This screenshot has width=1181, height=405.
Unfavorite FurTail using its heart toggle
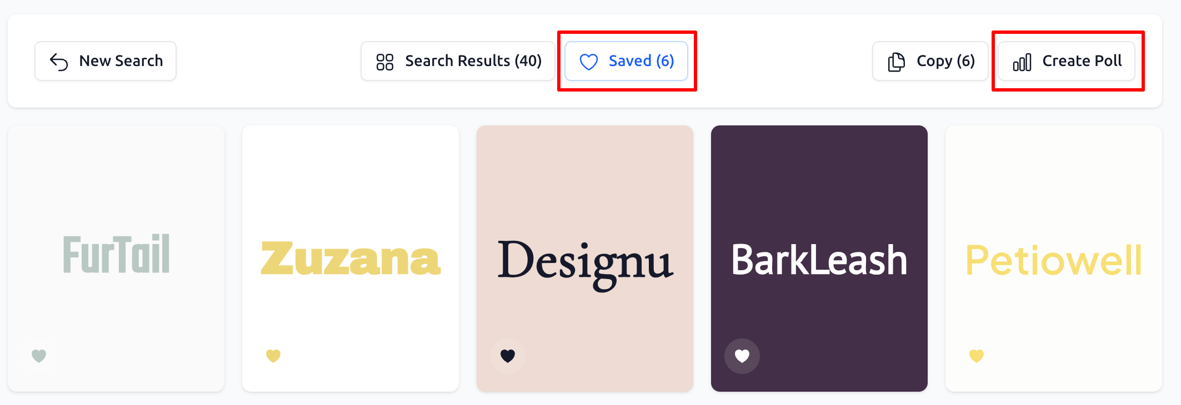(x=38, y=356)
